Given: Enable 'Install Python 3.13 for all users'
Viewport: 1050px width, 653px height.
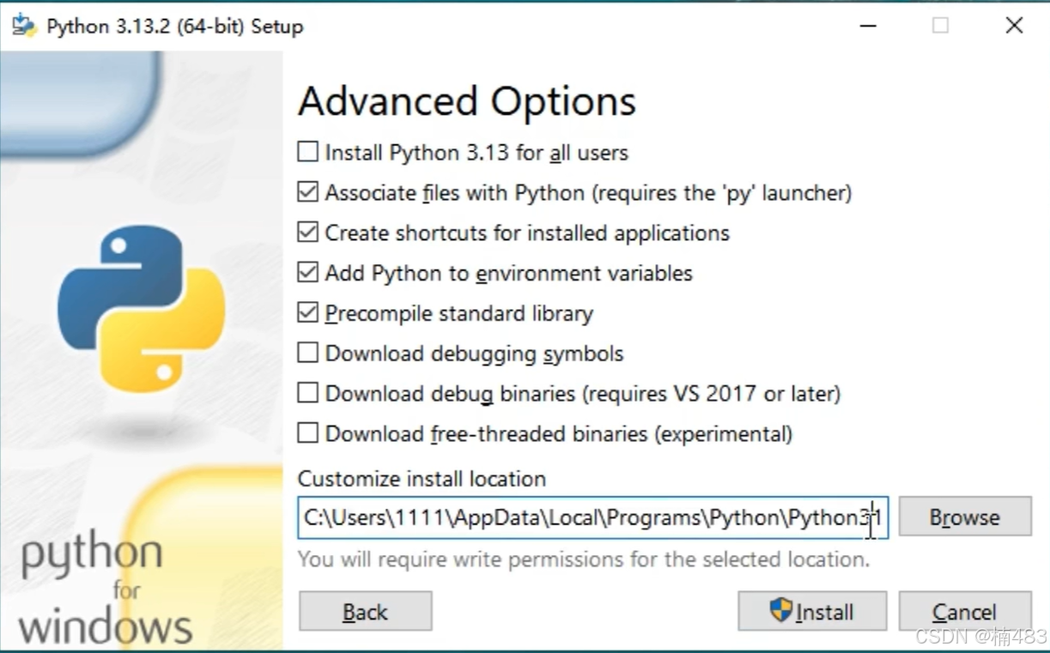Looking at the screenshot, I should (307, 151).
